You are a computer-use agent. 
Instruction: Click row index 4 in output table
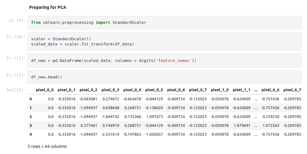coord(31,134)
